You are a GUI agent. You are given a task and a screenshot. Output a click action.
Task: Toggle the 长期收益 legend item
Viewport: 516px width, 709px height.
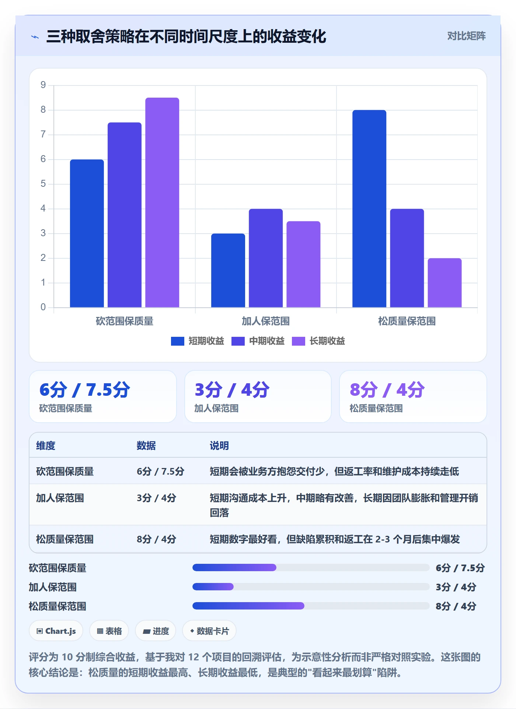pyautogui.click(x=318, y=341)
